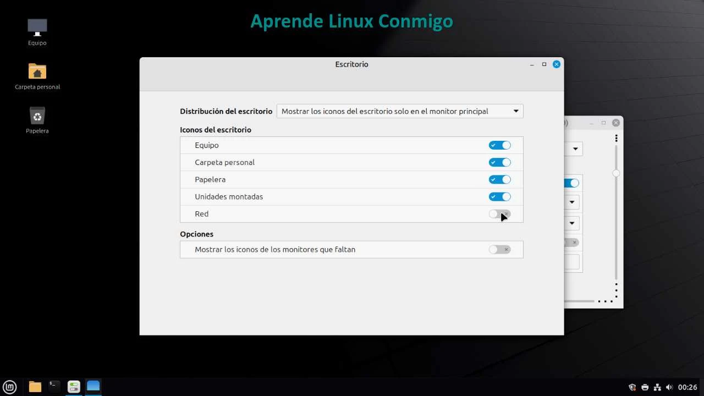The image size is (704, 396).
Task: Maximize the background window behind Escritorio
Action: (x=603, y=123)
